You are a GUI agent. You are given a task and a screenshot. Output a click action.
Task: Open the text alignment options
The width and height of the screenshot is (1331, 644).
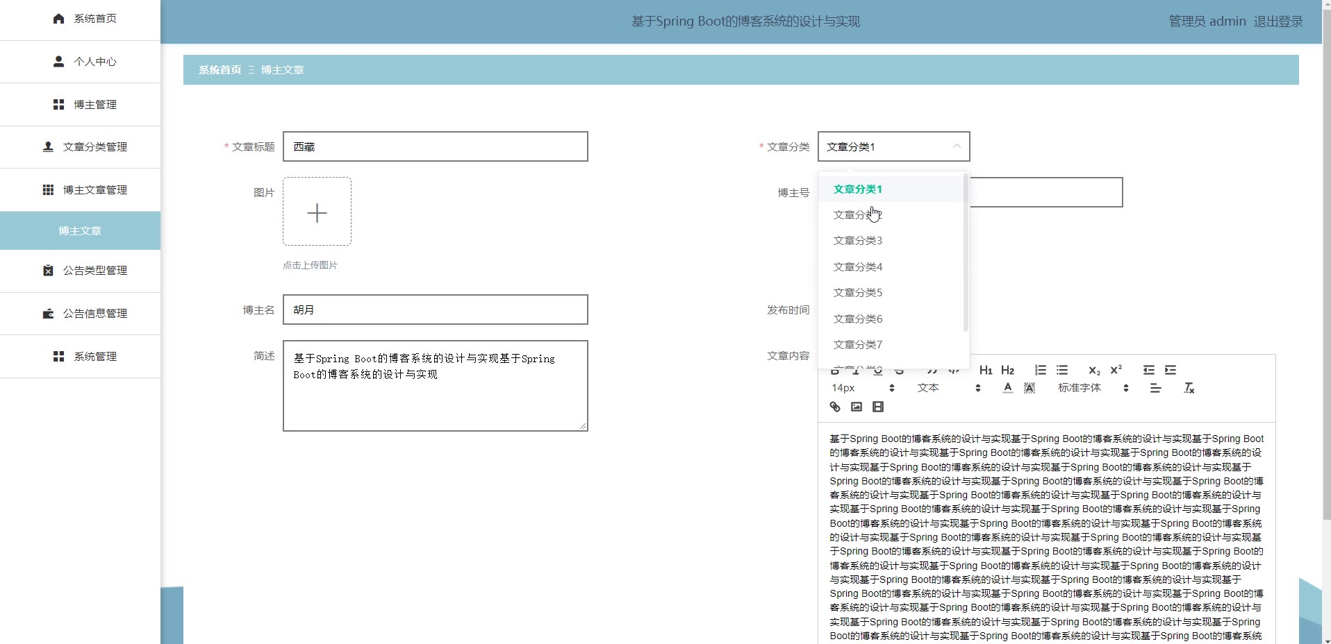point(1155,388)
